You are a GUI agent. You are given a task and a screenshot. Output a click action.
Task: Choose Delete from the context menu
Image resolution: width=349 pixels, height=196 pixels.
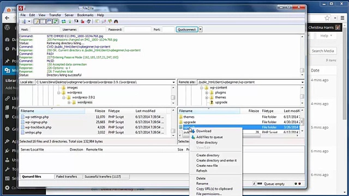[x=201, y=178]
